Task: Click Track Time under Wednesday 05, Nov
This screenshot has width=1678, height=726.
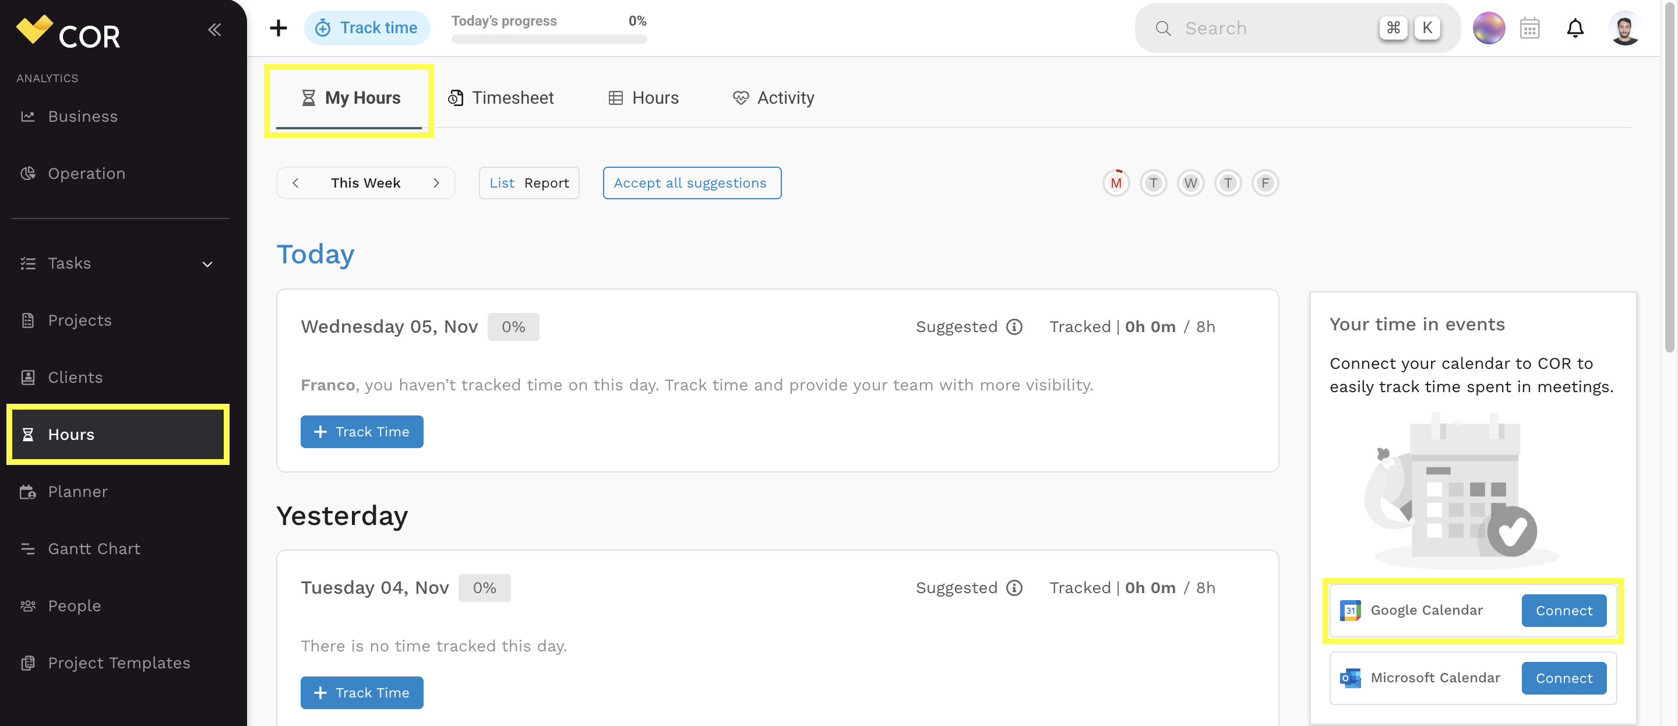Action: [x=361, y=431]
